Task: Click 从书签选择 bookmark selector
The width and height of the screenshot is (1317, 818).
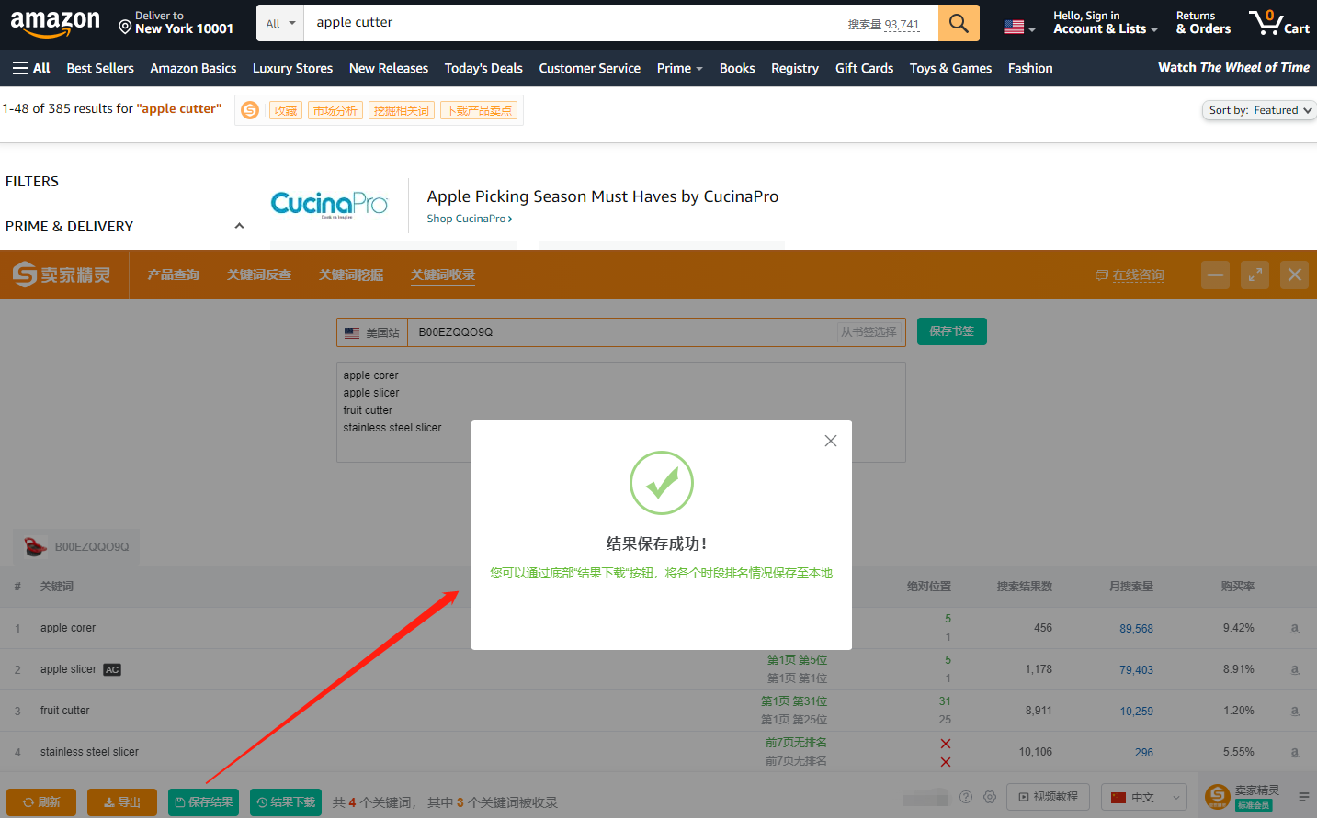Action: click(x=869, y=332)
